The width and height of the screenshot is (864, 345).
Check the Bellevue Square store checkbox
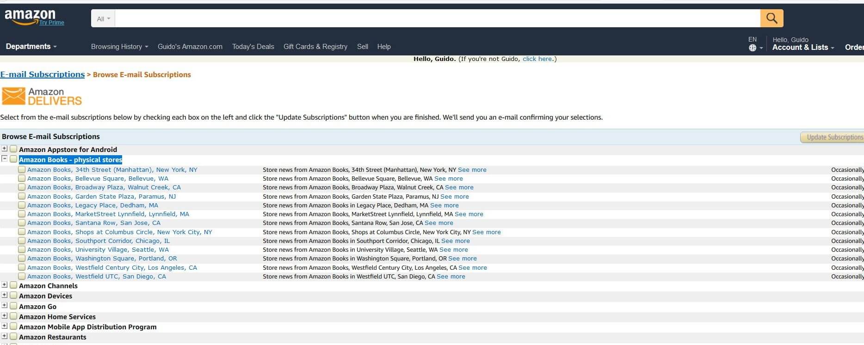(x=22, y=178)
